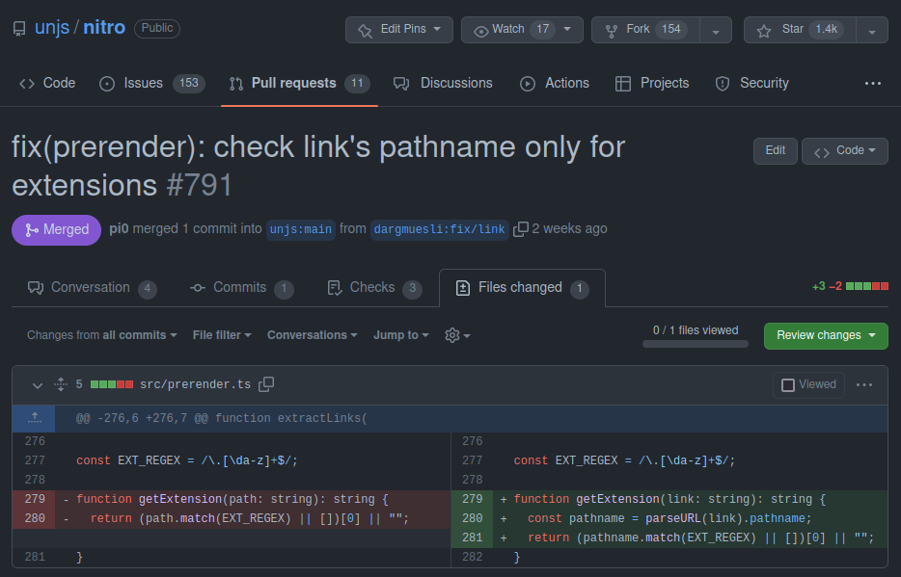Expand hidden lines above the hunk
The image size is (901, 577).
point(35,418)
